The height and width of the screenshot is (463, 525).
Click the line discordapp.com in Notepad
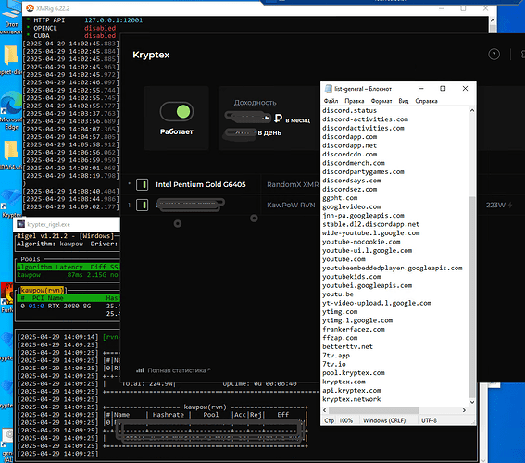pos(350,137)
